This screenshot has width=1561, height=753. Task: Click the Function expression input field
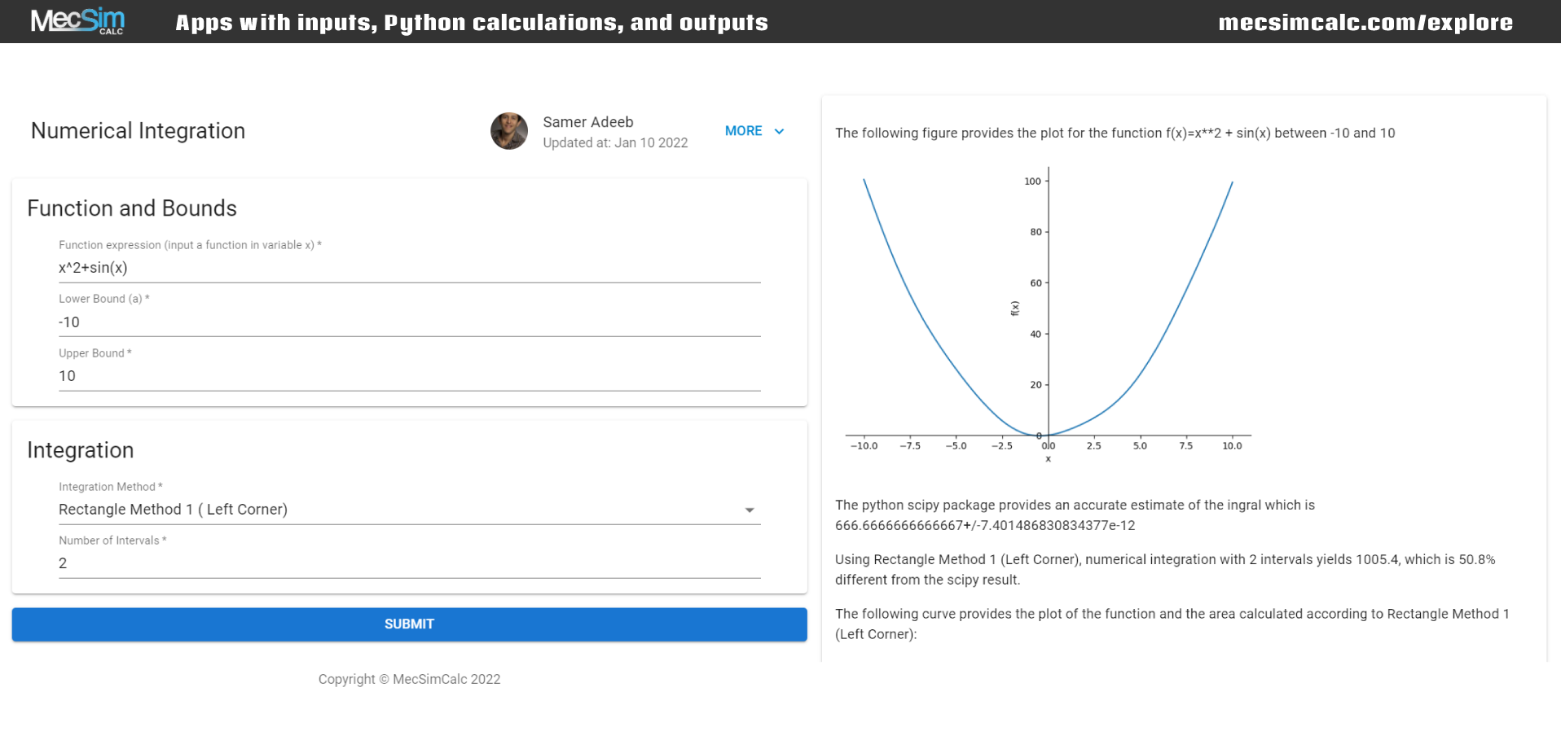point(407,267)
